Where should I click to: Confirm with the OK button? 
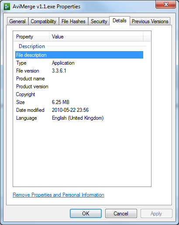[x=86, y=214]
